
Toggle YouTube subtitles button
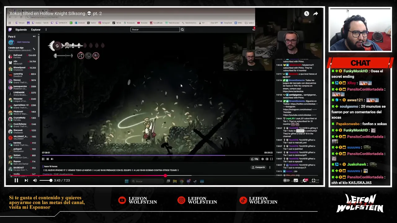pyautogui.click(x=296, y=180)
